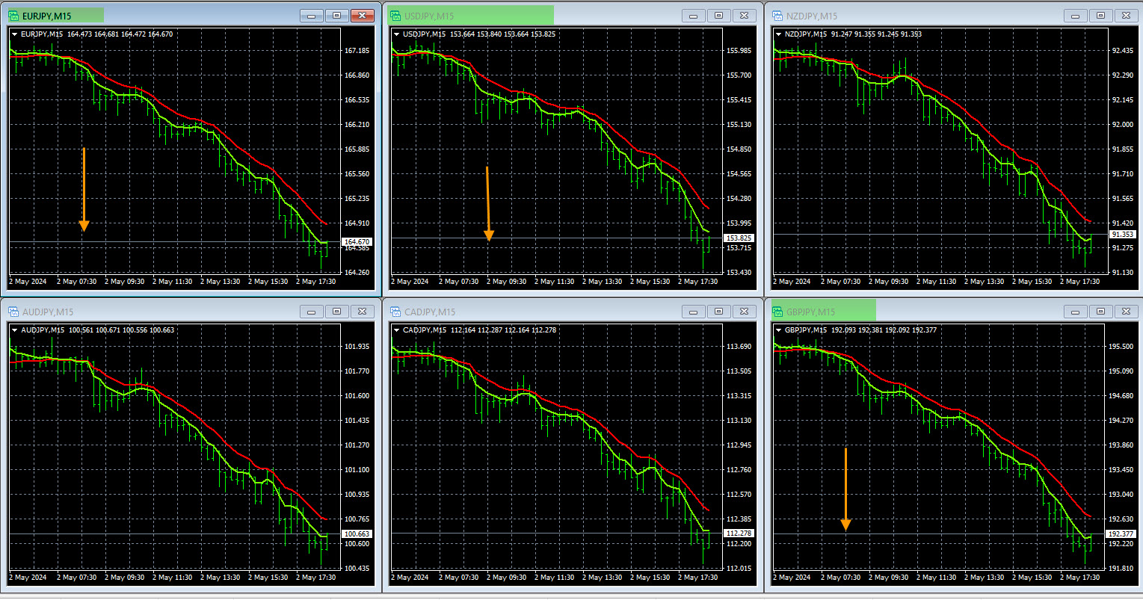This screenshot has height=600, width=1143.
Task: Activate the AUDJPY,M15 window title bar
Action: point(150,312)
